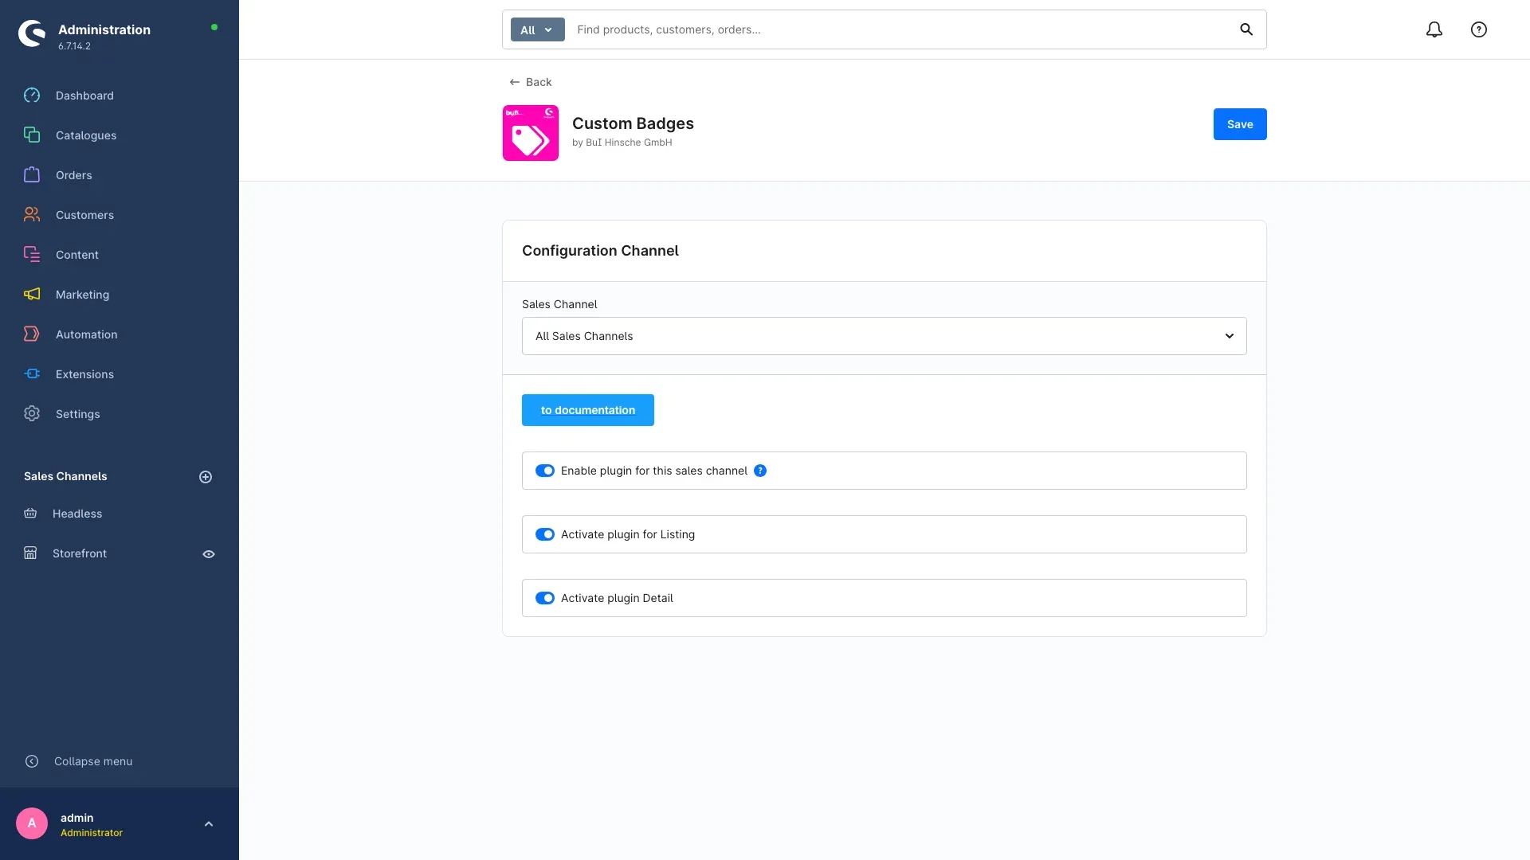Click the 'Configuration Channel' card title

click(x=600, y=251)
